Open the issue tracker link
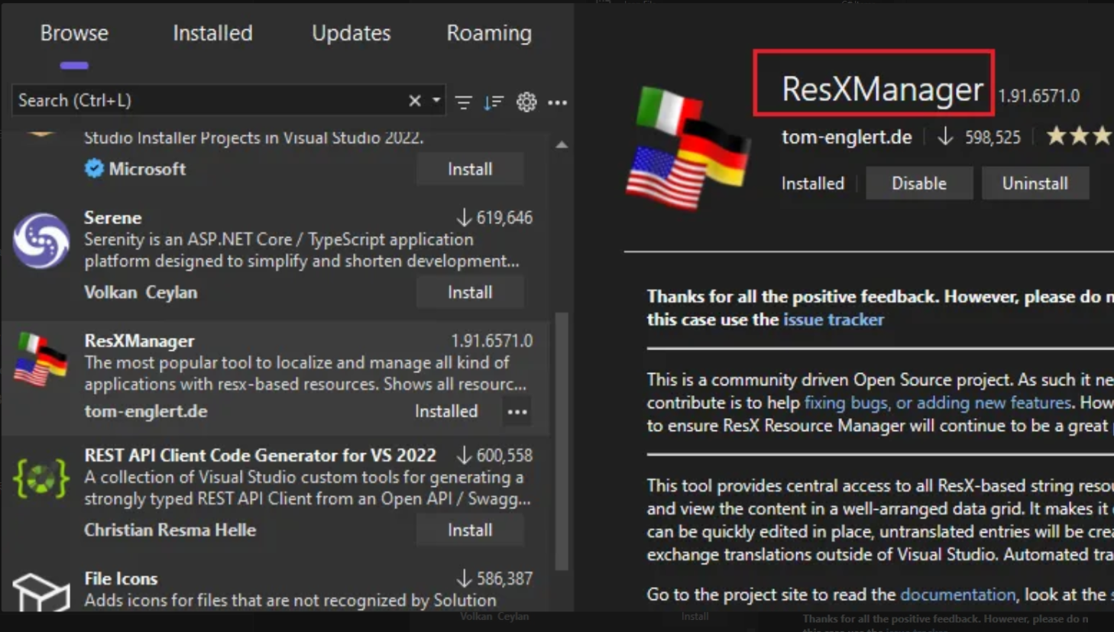The height and width of the screenshot is (632, 1114). pos(833,319)
